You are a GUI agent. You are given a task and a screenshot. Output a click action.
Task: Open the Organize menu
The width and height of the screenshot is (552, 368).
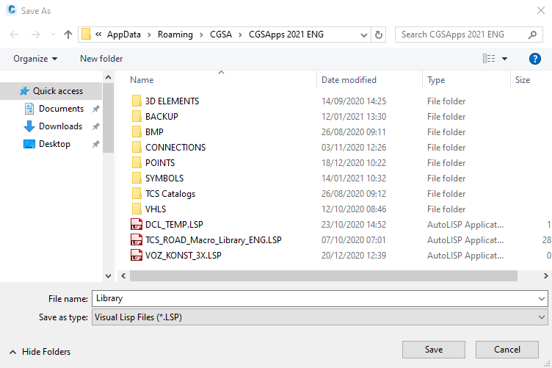[35, 59]
